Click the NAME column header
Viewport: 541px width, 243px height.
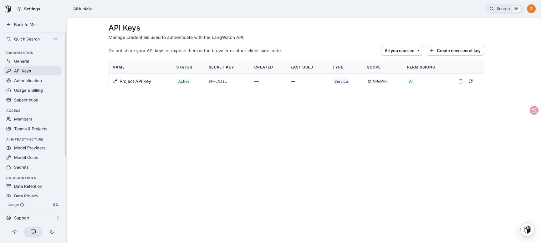coord(119,67)
